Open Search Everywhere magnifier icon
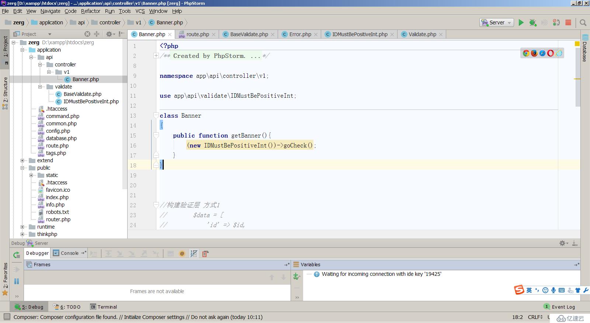The image size is (590, 323). click(x=583, y=22)
